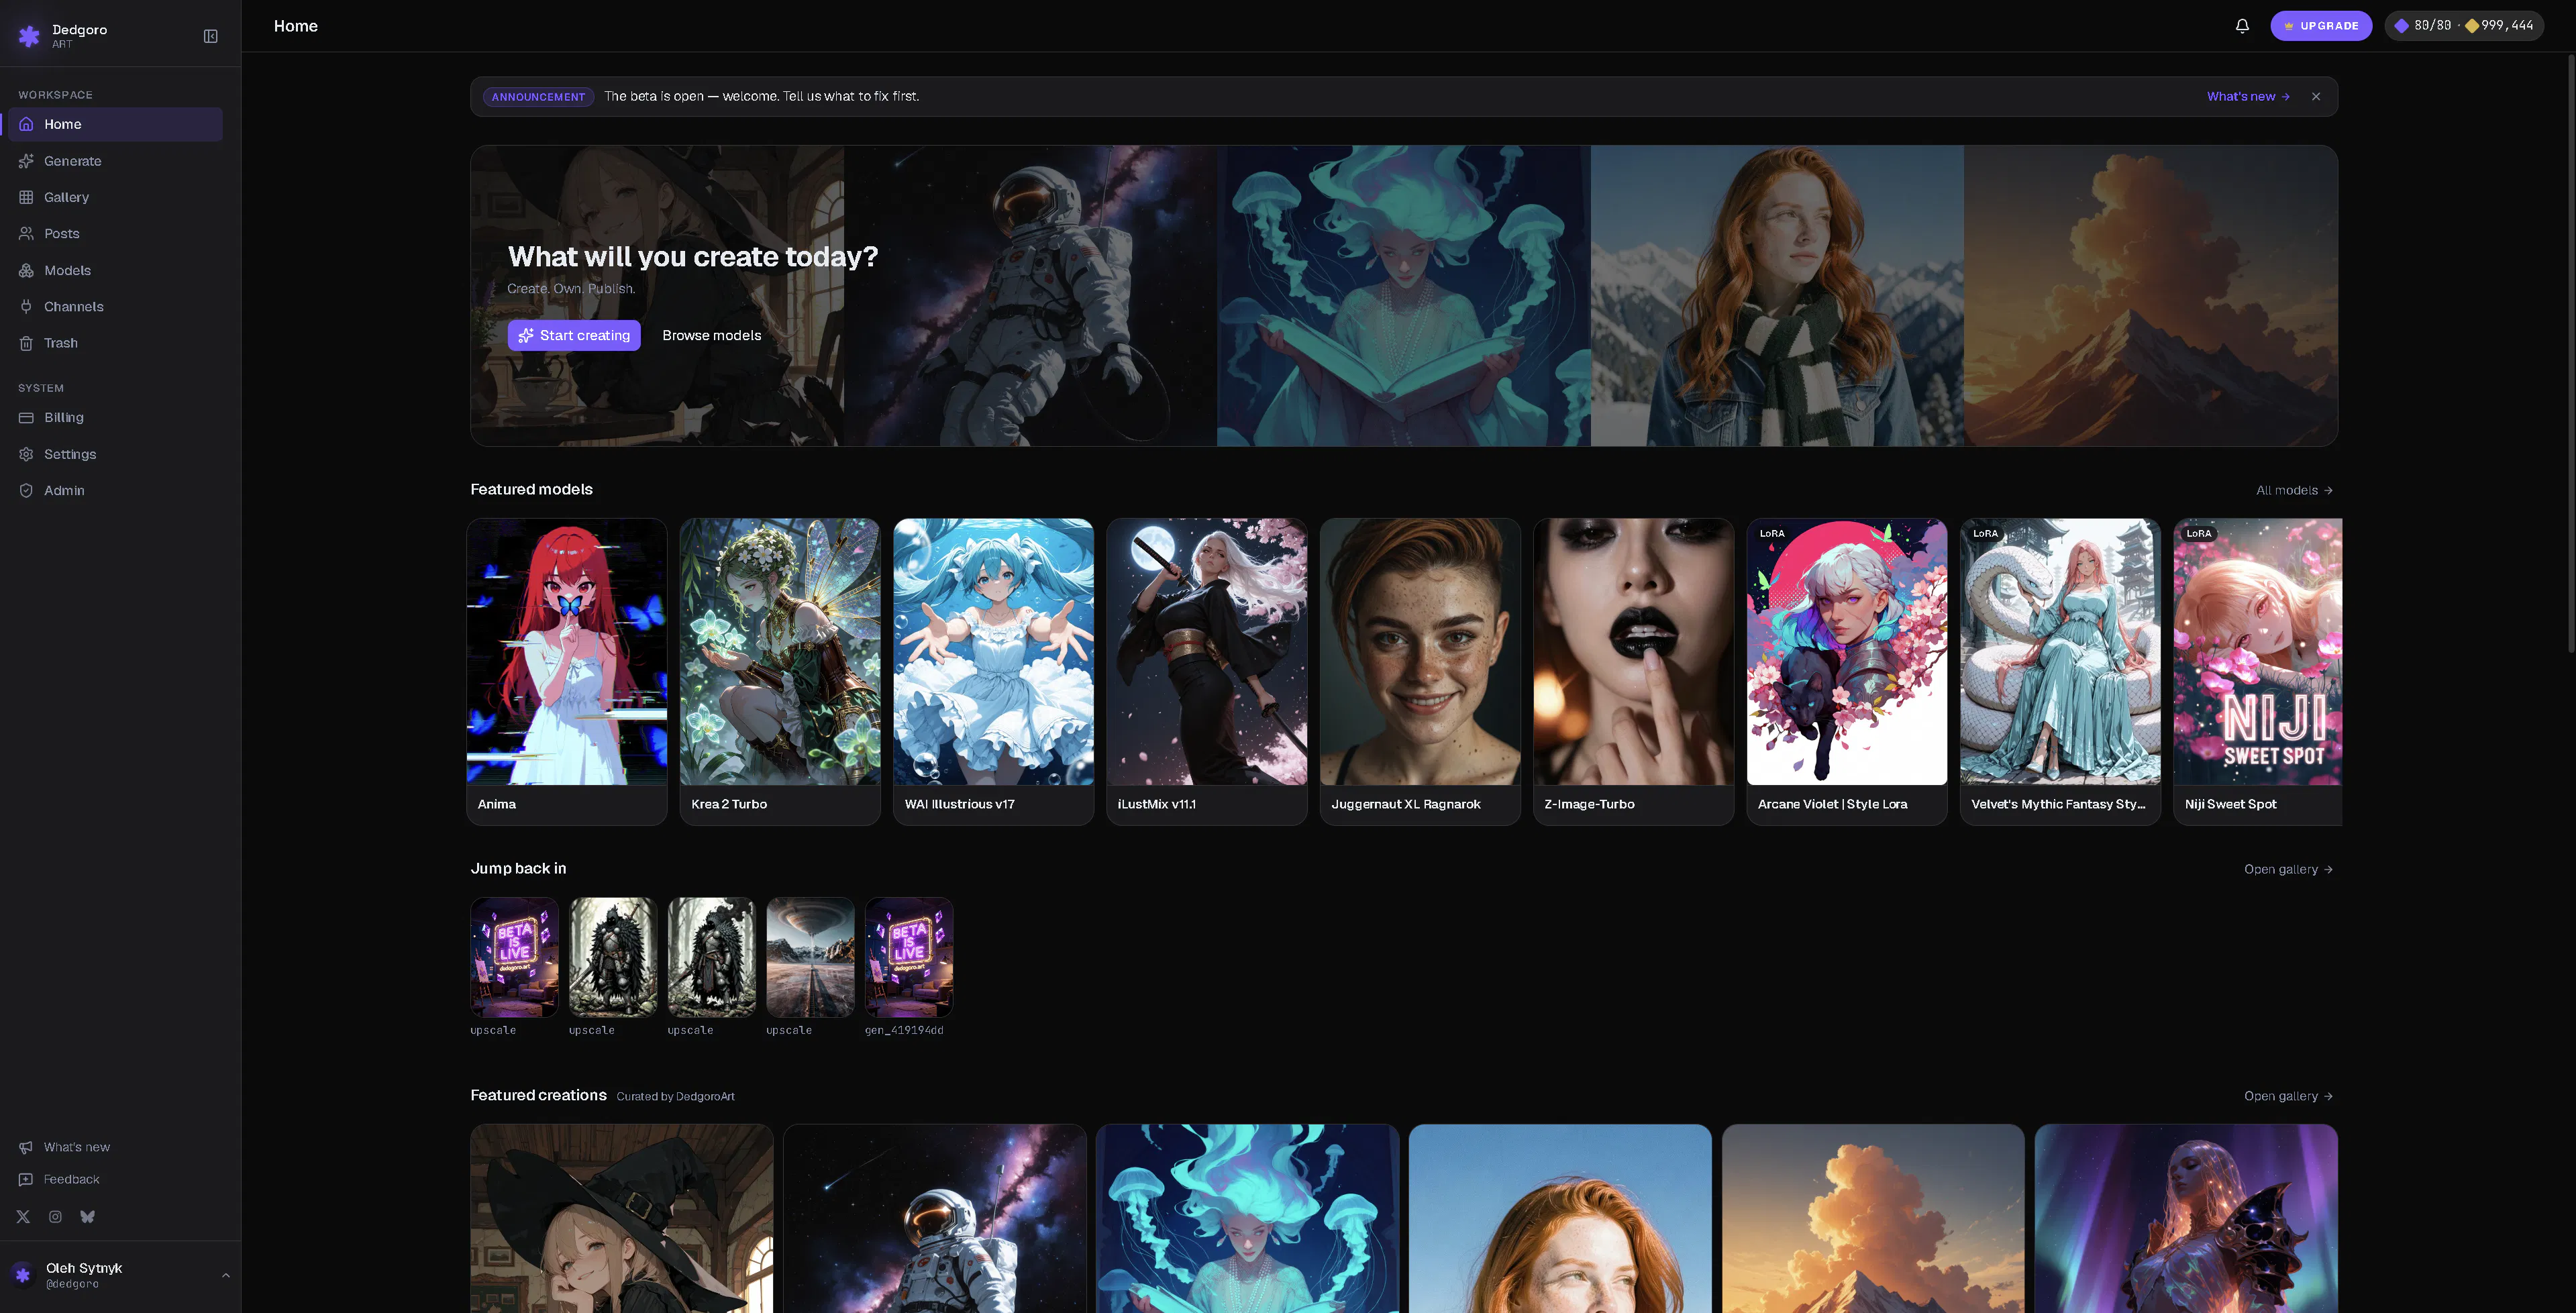
Task: Select the WAI Illustrious v17 model card
Action: coord(993,671)
